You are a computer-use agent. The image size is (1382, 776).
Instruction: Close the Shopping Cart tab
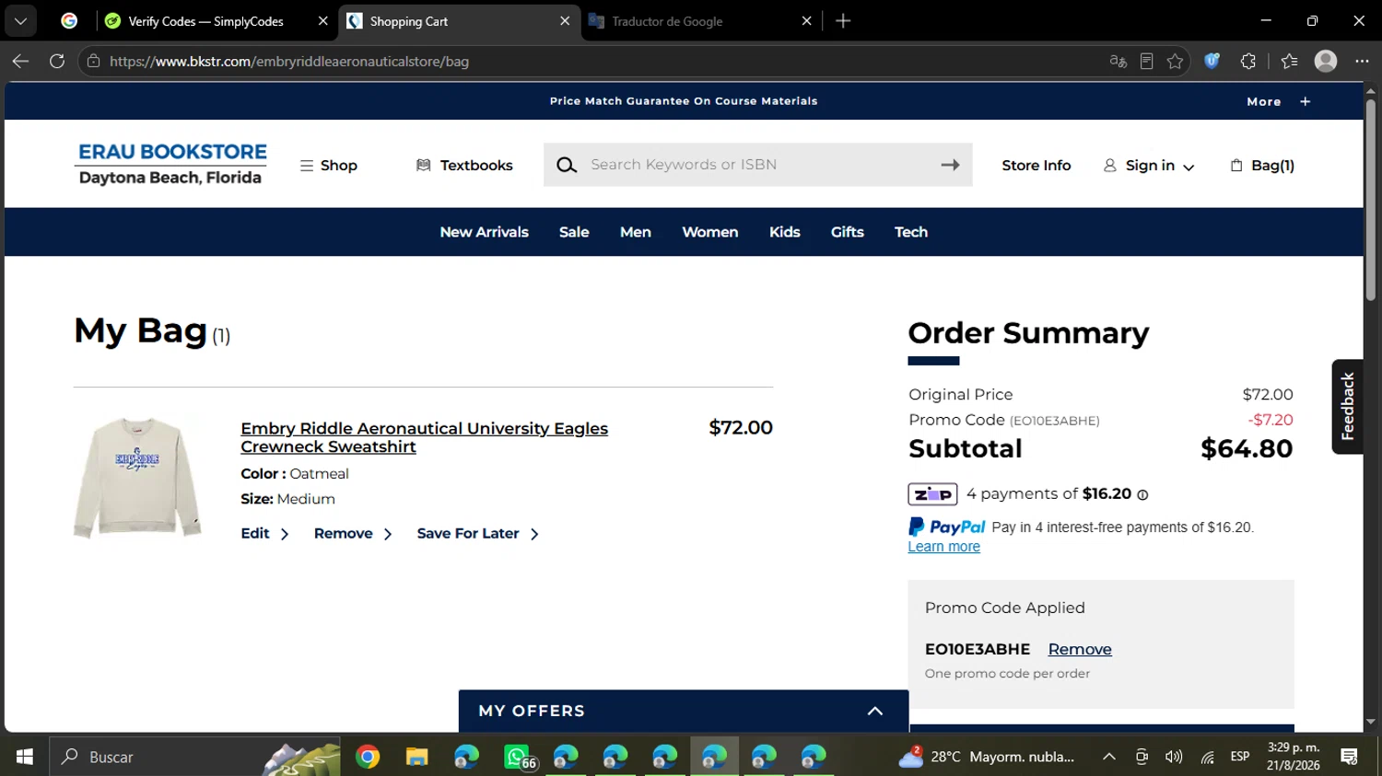point(565,21)
